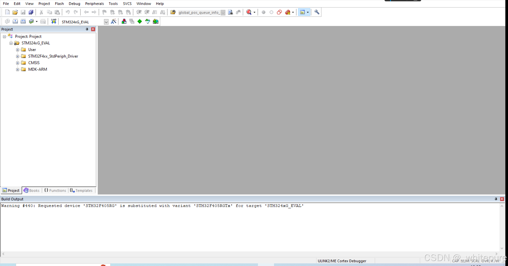This screenshot has height=266, width=508.
Task: Open the debug session dropdown arrow
Action: coord(254,12)
